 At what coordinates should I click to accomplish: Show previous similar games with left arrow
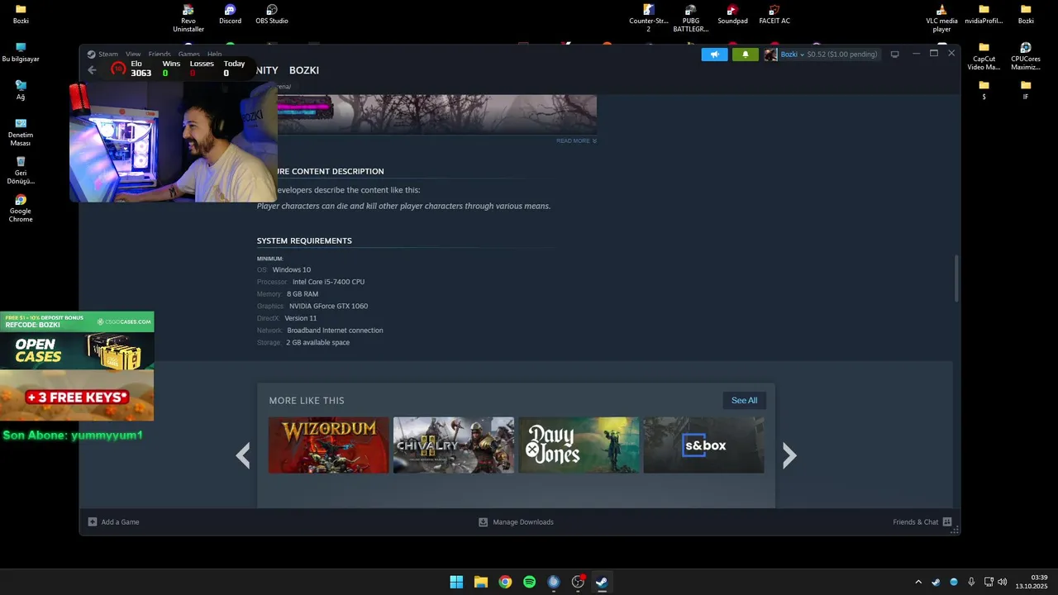243,455
